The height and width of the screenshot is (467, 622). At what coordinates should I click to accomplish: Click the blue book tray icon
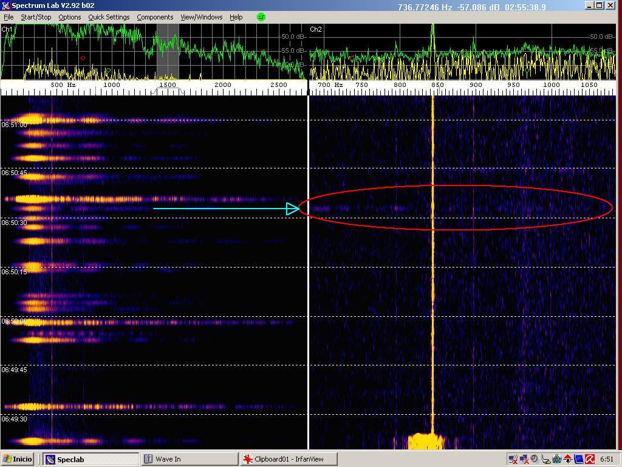click(578, 459)
